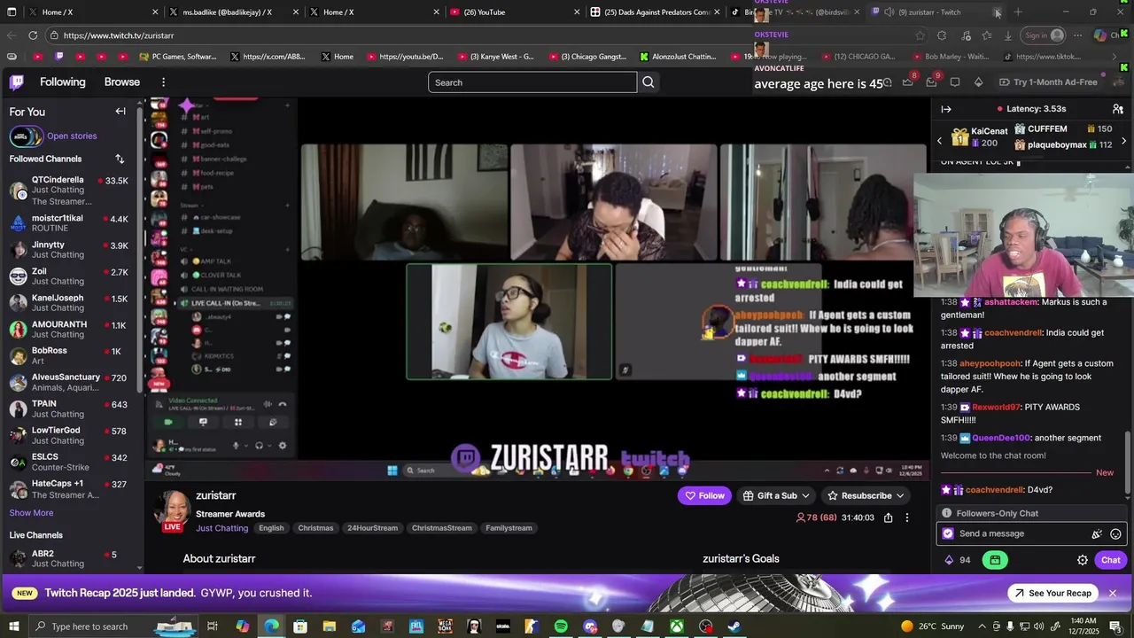This screenshot has height=638, width=1134.
Task: Open Xbox app from the taskbar
Action: (677, 626)
